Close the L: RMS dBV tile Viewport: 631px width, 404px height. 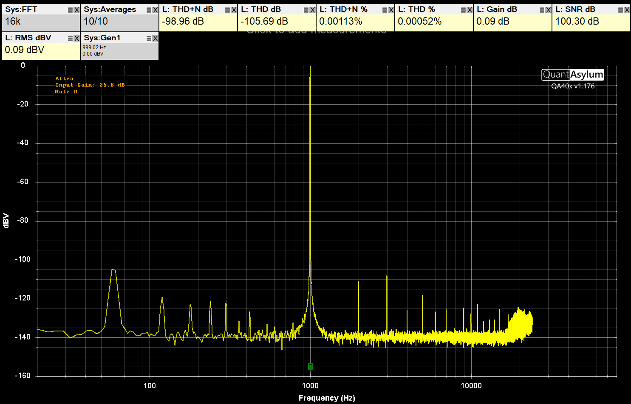pos(76,38)
